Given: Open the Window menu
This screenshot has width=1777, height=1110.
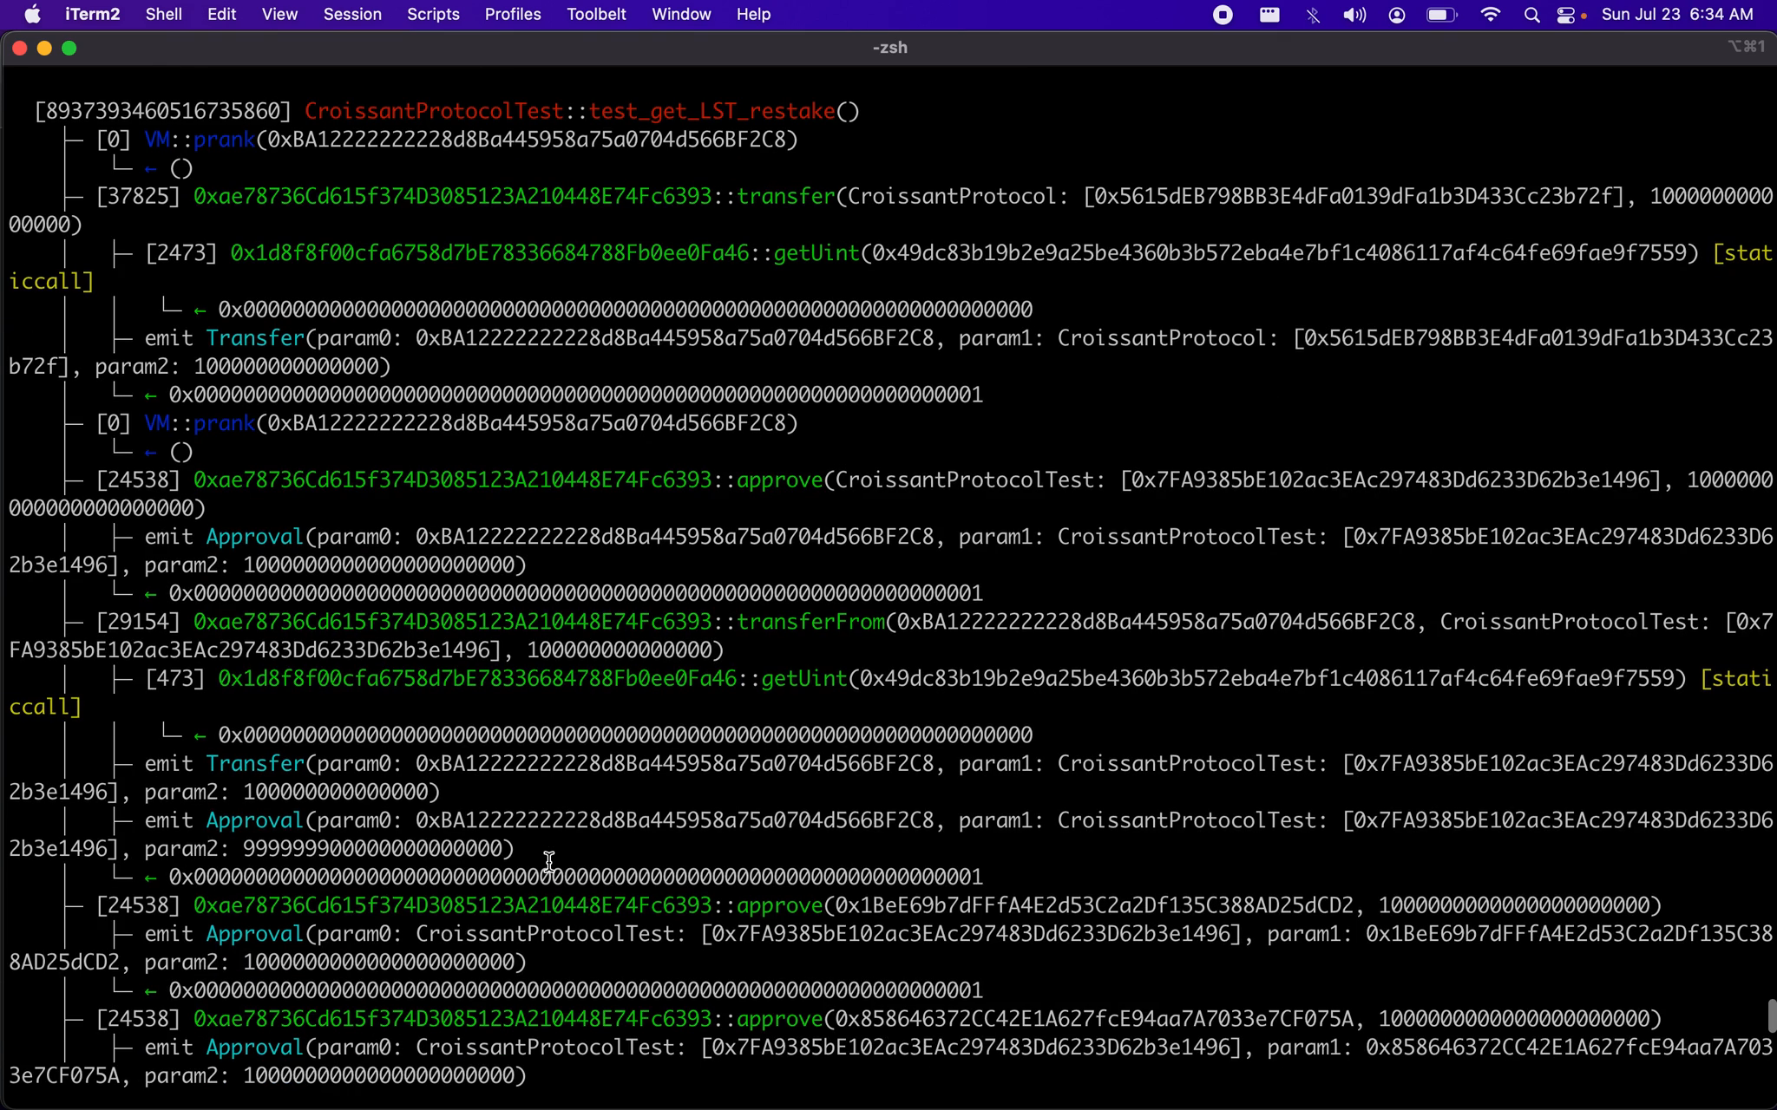Looking at the screenshot, I should 681,15.
